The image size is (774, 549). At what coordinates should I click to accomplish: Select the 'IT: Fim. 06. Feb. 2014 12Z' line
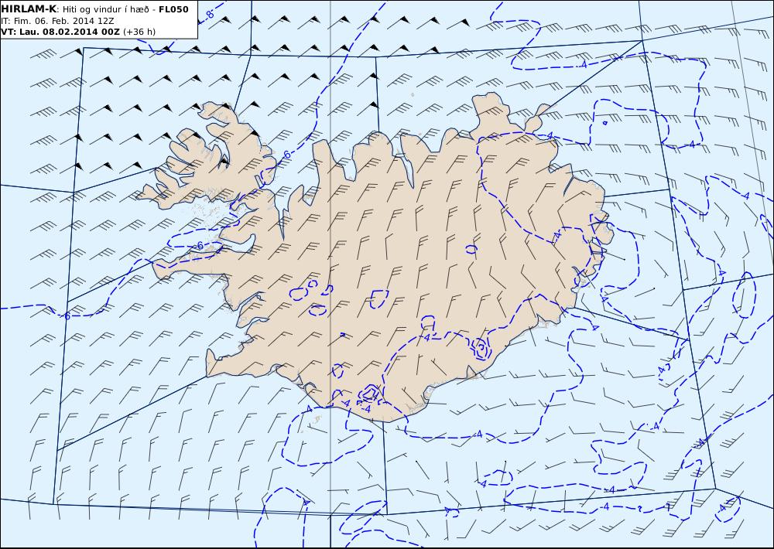(58, 21)
